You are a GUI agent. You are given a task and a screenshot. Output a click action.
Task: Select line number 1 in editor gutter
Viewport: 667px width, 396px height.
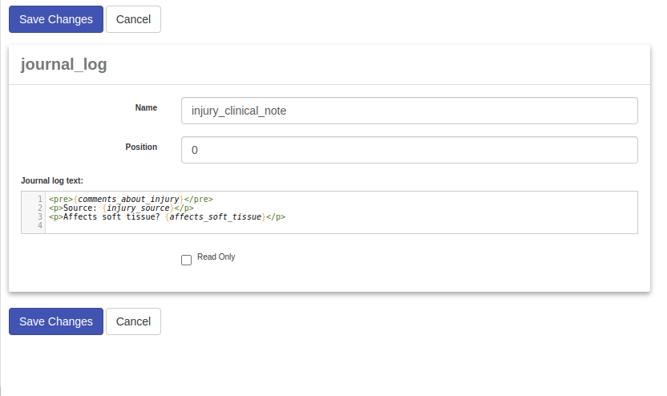click(x=39, y=199)
